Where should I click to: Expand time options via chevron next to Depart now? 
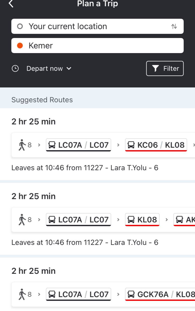69,69
